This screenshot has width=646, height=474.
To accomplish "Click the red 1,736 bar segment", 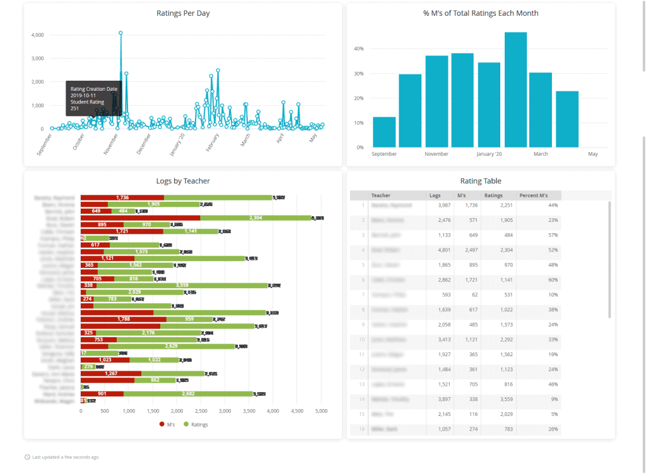I will (x=122, y=198).
